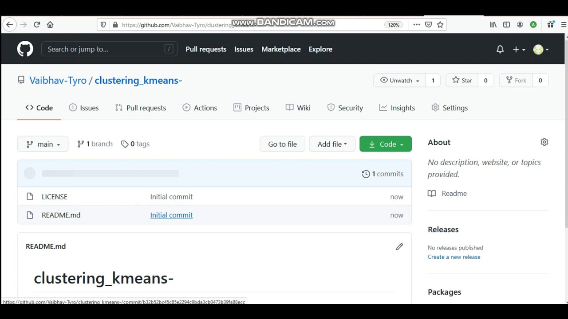
Task: Bookmark this page with star icon
Action: (440, 25)
